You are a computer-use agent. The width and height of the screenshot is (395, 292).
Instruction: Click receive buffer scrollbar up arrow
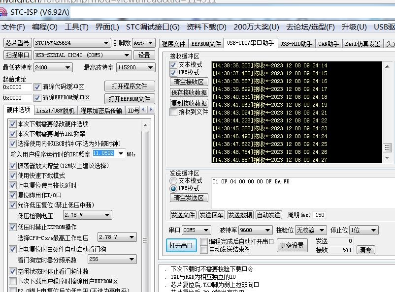tap(387, 67)
